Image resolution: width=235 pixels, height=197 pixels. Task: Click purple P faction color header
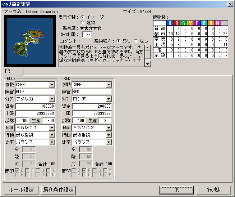pyautogui.click(x=197, y=23)
